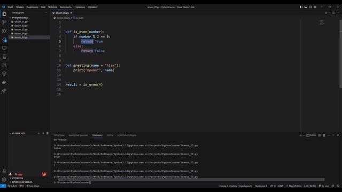Open the Extensions view with badge

pyautogui.click(x=4, y=39)
